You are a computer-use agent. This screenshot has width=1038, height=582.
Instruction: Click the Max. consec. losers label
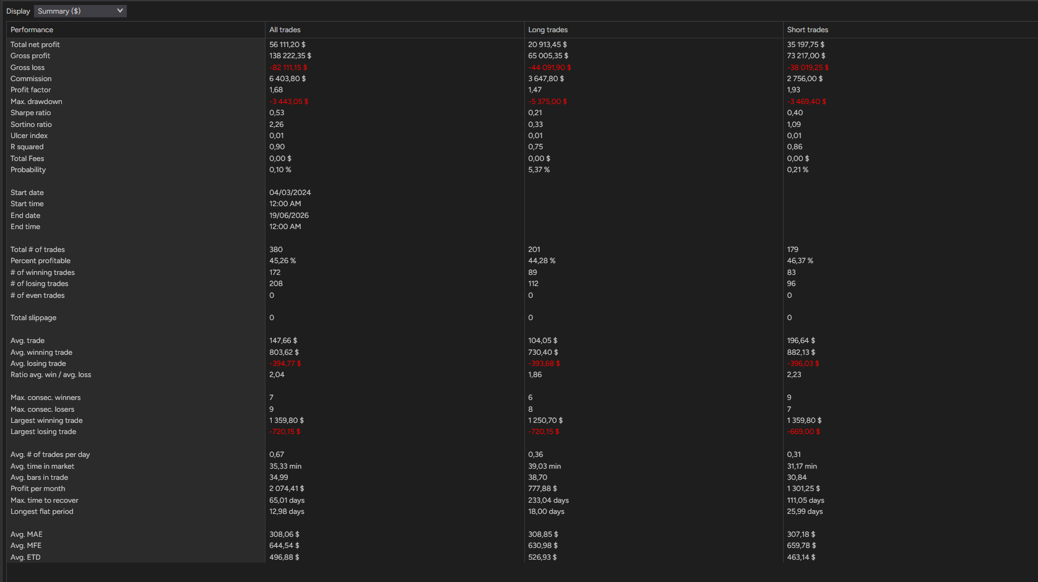point(43,409)
